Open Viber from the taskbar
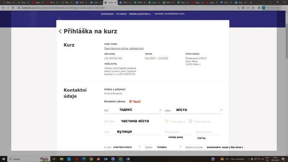288x162 pixels. (x=113, y=159)
